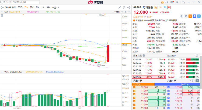Click the orange 33.33% bid ratio bar
This screenshot has width=202, height=110.
coord(143,84)
